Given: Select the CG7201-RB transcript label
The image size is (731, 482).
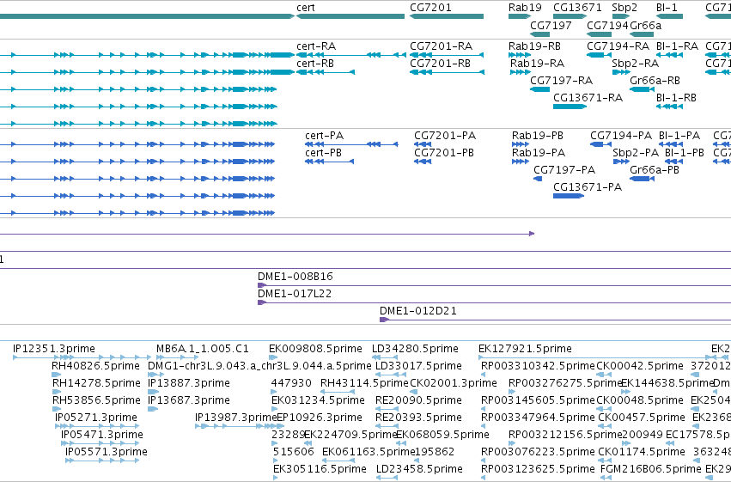Looking at the screenshot, I should (x=440, y=63).
